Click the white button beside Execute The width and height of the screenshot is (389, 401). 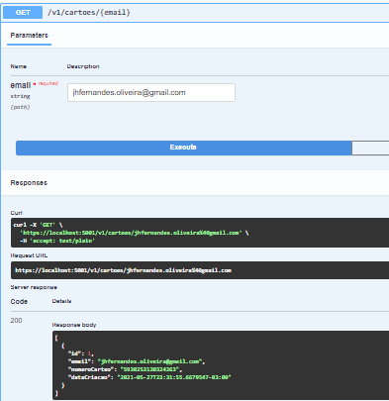coord(370,148)
